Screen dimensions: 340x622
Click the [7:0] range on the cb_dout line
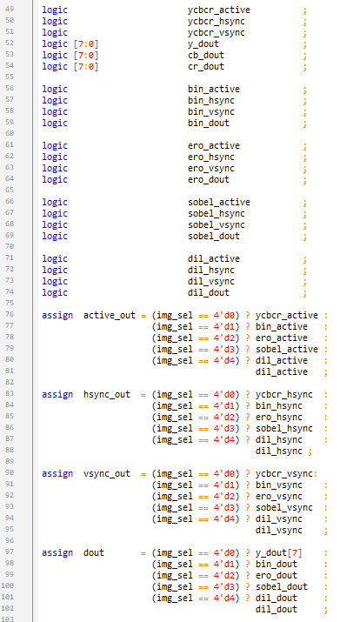pyautogui.click(x=86, y=55)
